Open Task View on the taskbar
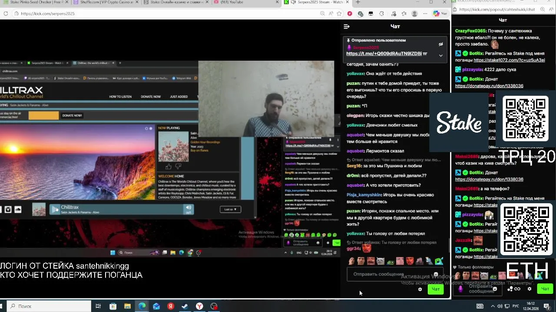 pos(98,306)
